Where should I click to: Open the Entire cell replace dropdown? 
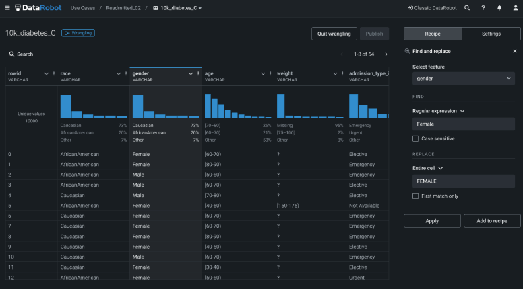click(429, 167)
